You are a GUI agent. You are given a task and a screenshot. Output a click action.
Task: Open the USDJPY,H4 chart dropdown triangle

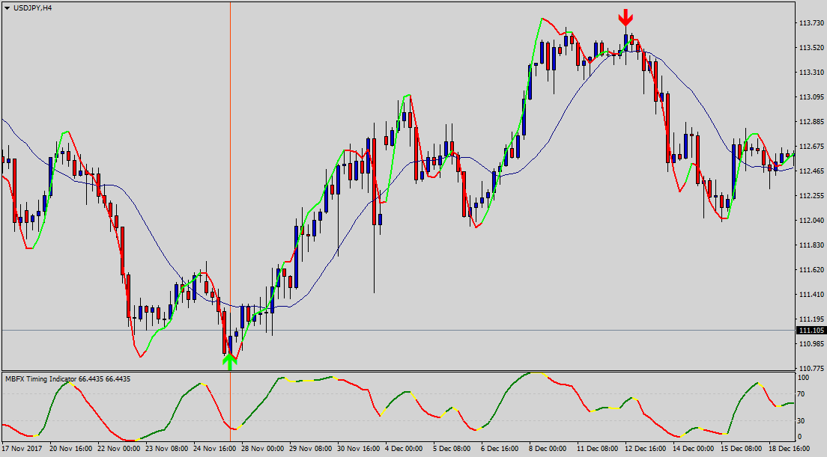tap(7, 7)
